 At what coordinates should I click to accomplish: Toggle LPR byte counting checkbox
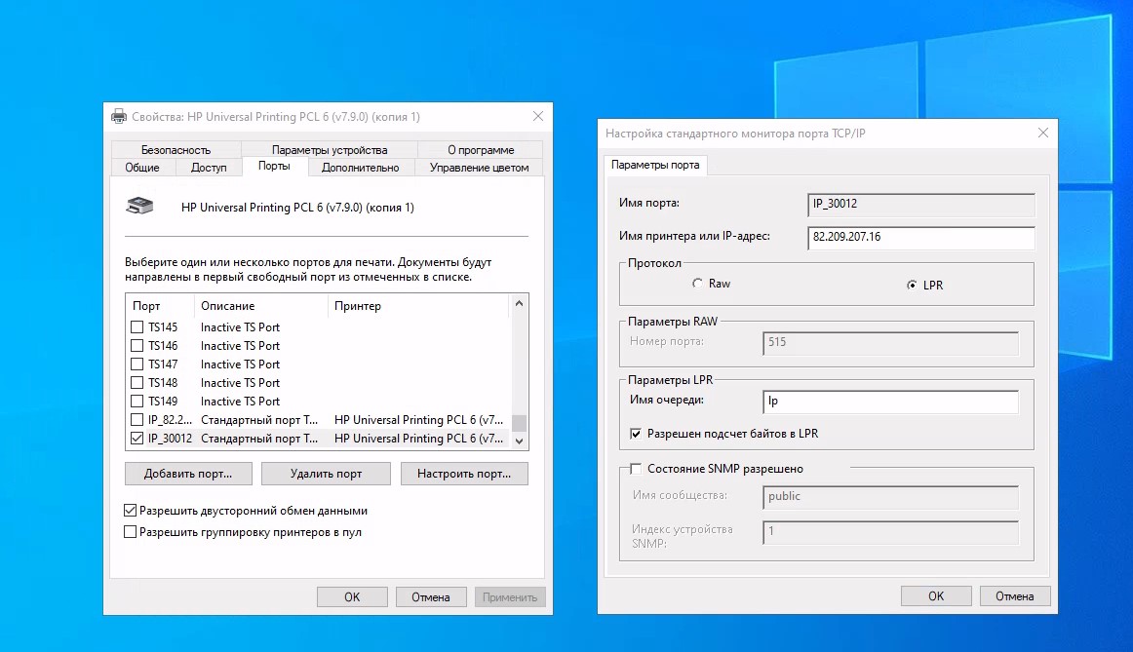coord(636,434)
